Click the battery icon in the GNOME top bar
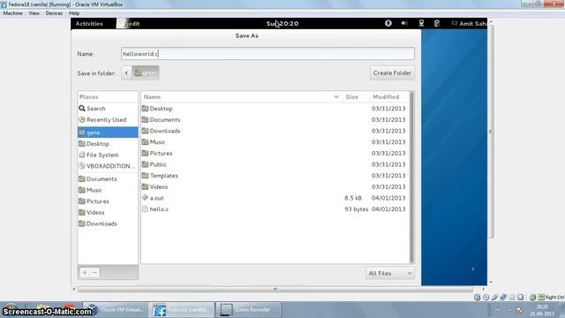This screenshot has height=318, width=565. click(x=437, y=24)
